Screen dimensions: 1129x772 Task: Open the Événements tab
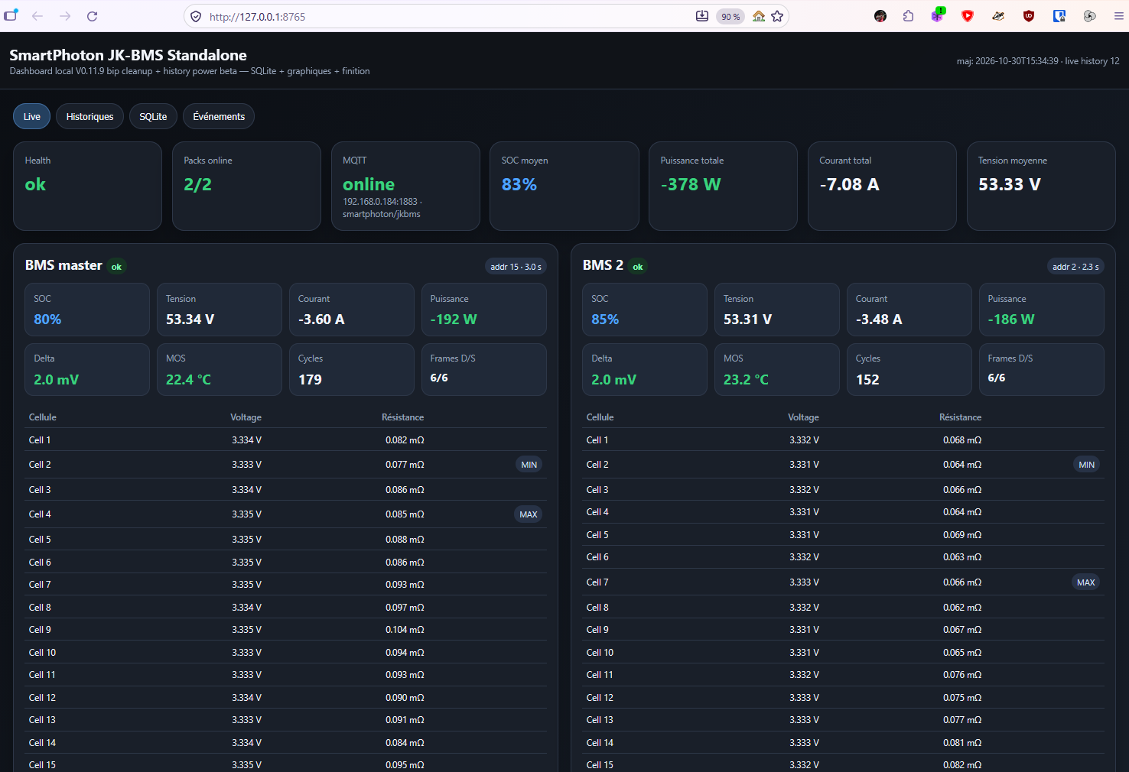219,116
